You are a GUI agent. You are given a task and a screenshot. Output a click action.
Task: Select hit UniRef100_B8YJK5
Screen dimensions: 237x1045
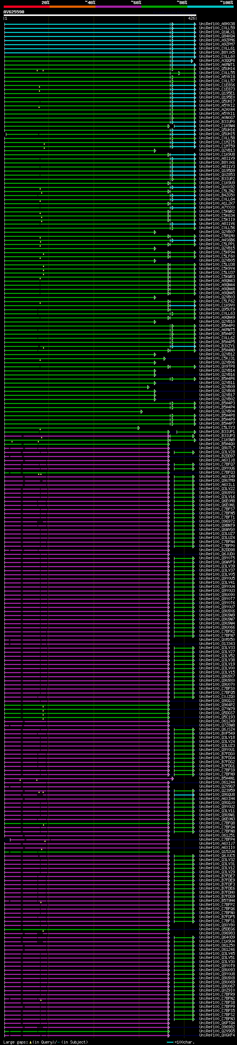217,52
